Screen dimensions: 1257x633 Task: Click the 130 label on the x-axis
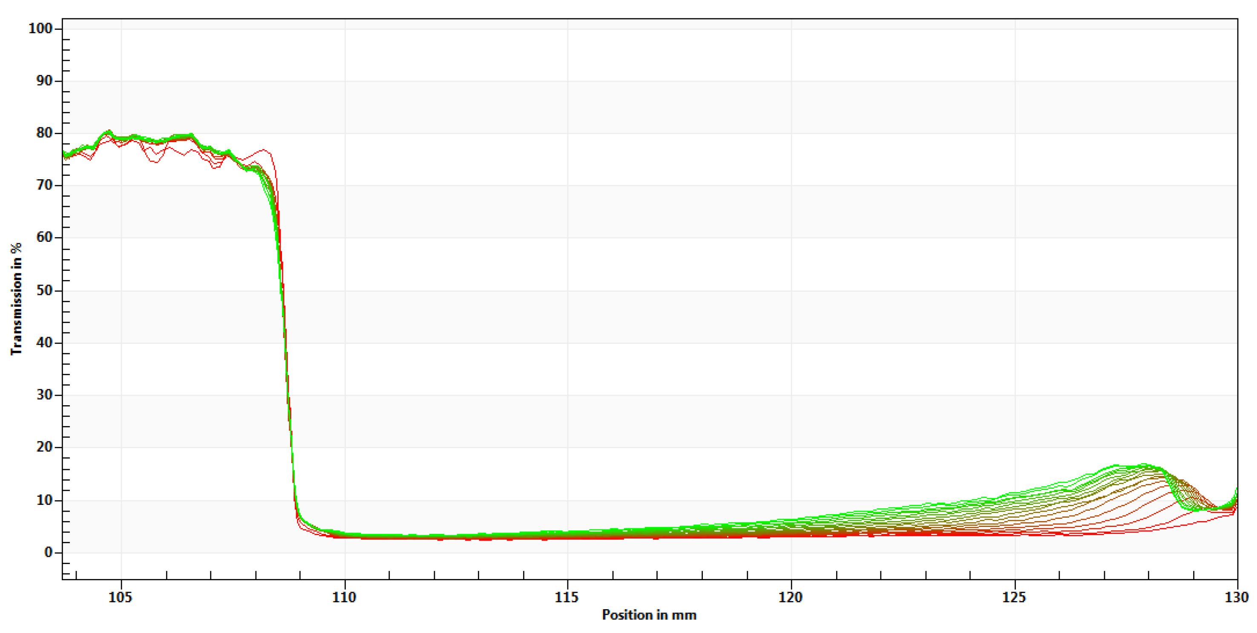1237,597
